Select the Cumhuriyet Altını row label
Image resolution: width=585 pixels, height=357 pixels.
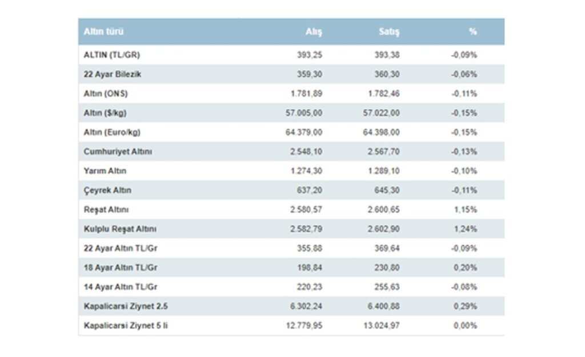coord(118,152)
